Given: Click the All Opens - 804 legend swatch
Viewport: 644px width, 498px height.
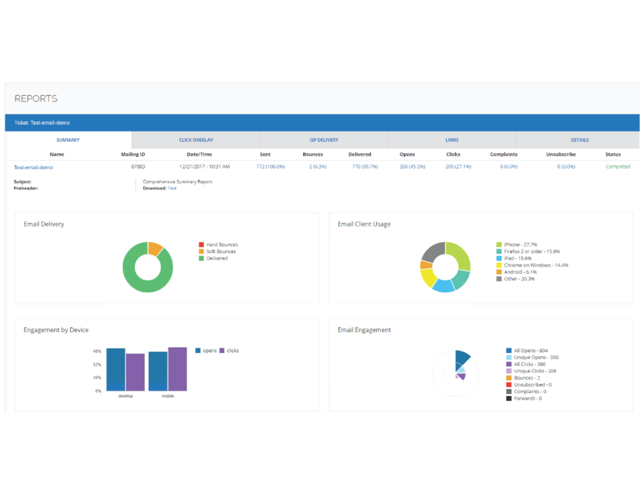Looking at the screenshot, I should 509,350.
